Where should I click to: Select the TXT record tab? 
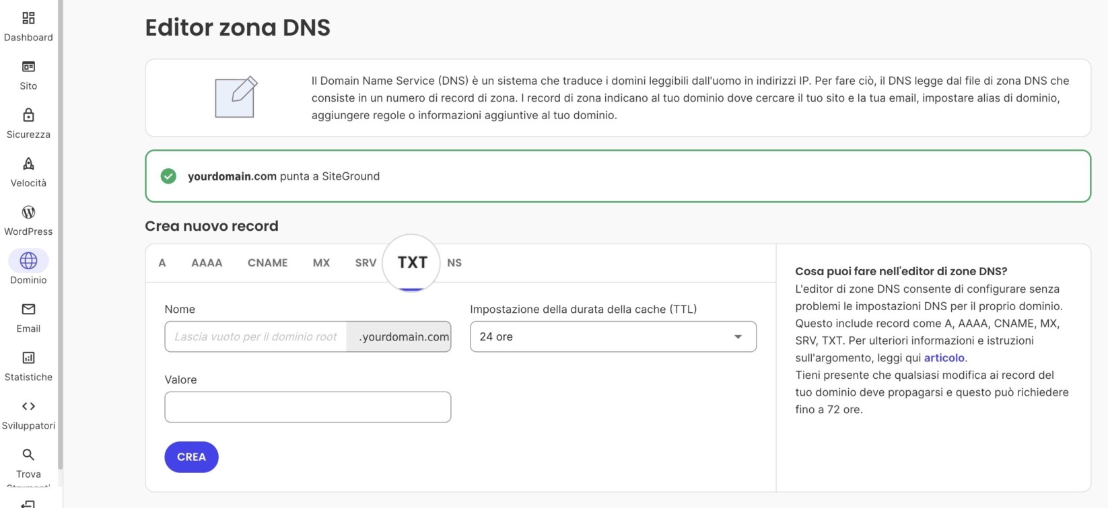click(x=412, y=262)
